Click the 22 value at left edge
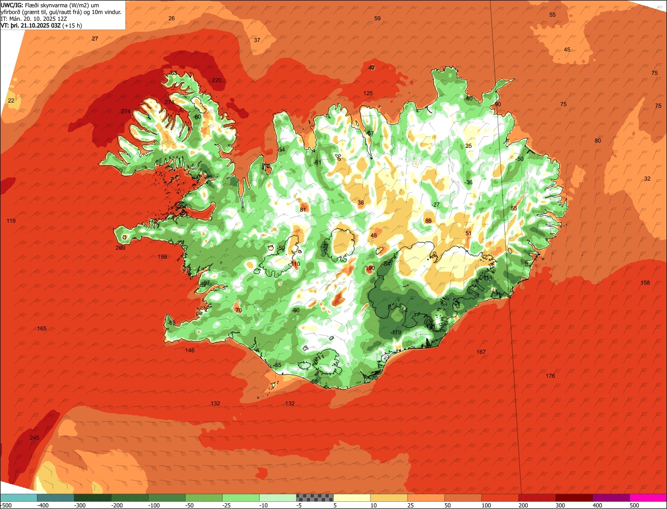 tap(11, 100)
